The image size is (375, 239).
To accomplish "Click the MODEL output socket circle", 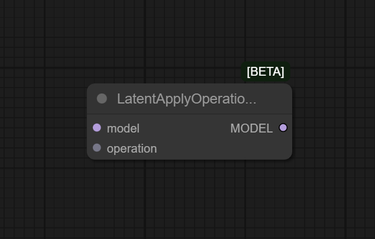I will 283,128.
